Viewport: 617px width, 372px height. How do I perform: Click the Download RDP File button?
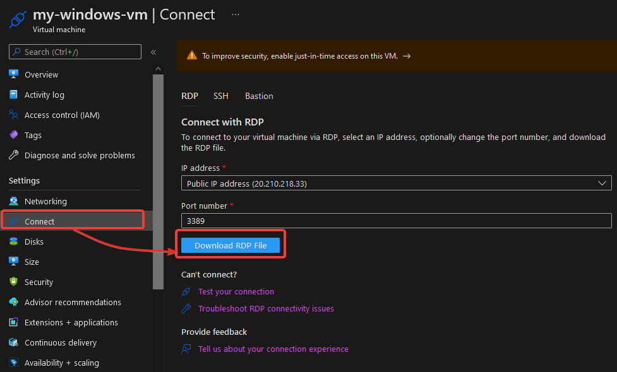pos(231,245)
